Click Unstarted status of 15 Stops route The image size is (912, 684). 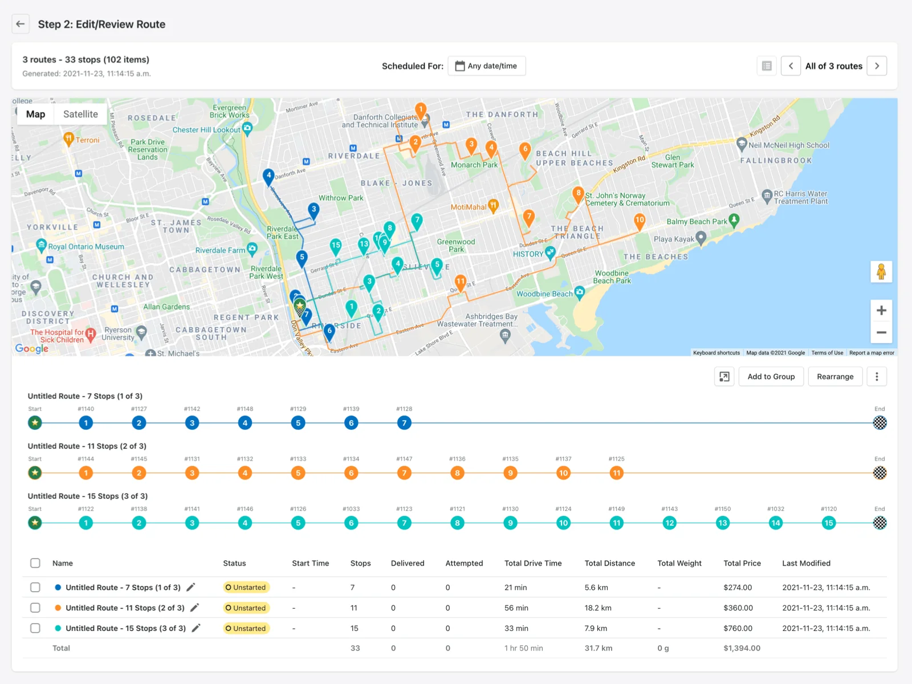tap(246, 628)
